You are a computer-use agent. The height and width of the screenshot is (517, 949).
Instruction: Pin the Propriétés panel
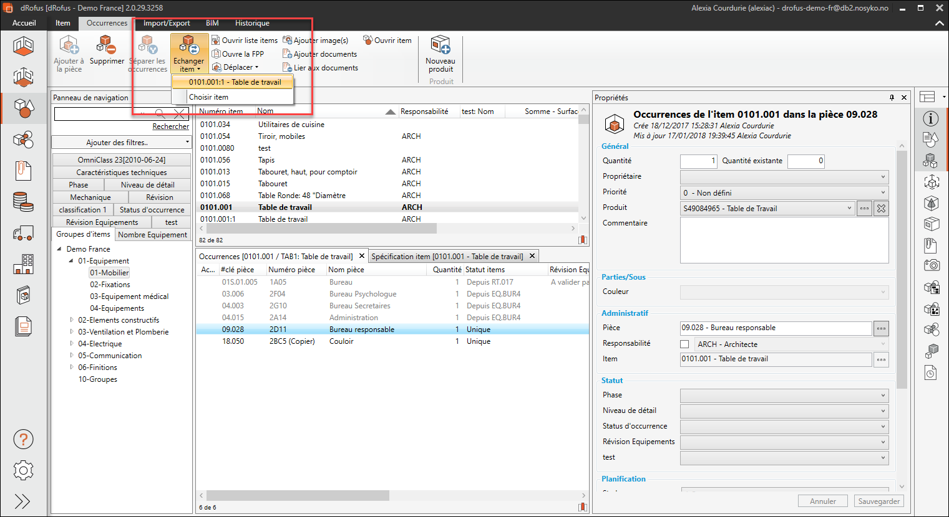coord(892,98)
